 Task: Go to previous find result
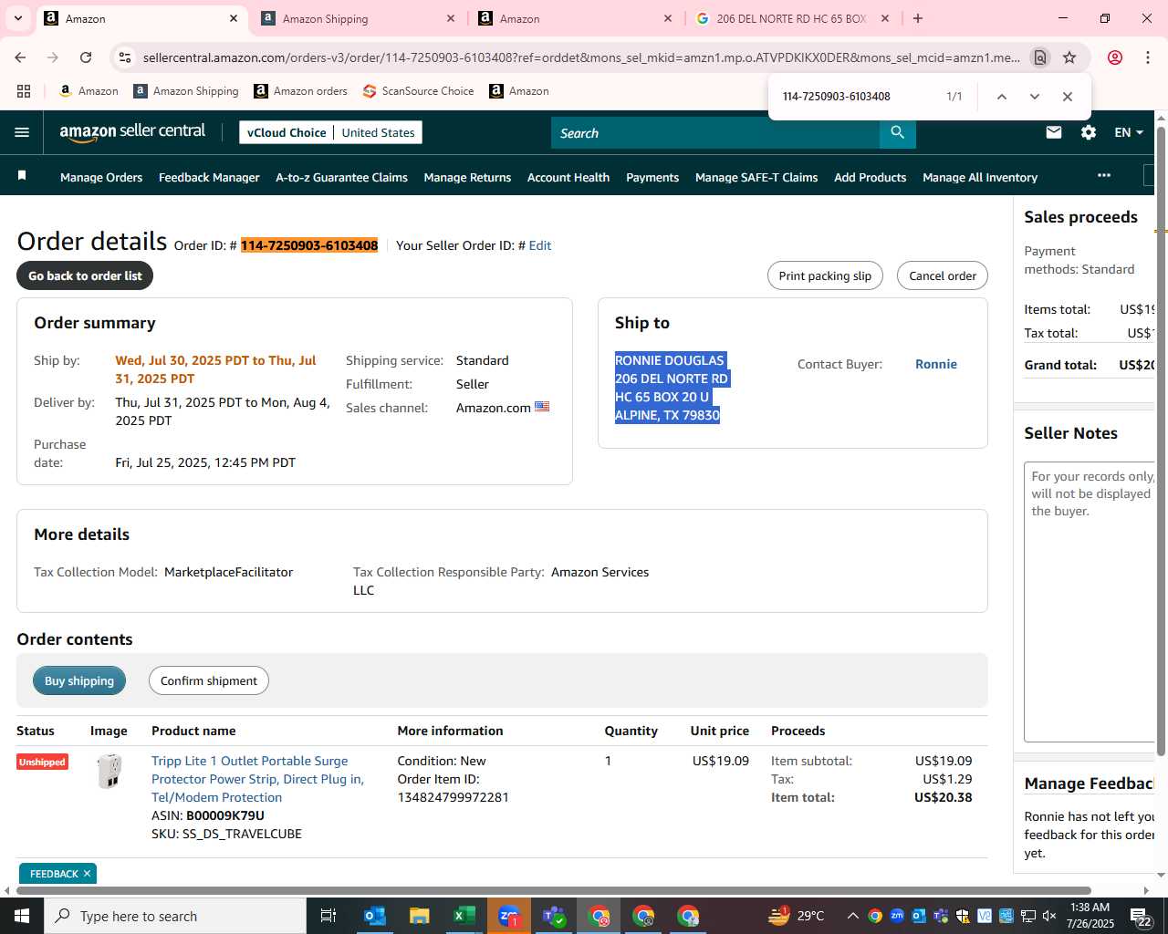click(x=1002, y=97)
